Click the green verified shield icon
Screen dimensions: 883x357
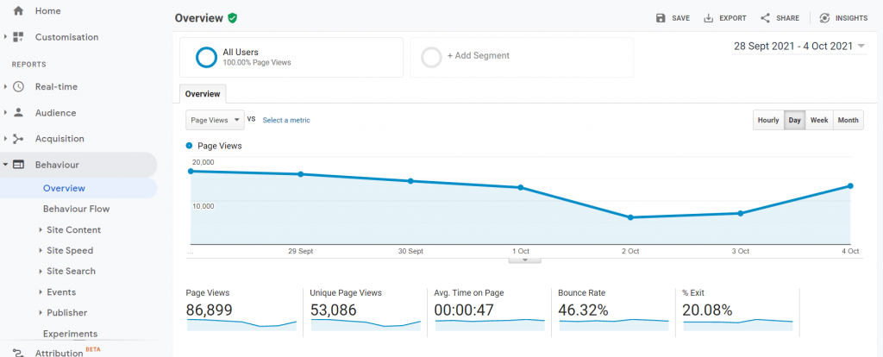pos(233,17)
